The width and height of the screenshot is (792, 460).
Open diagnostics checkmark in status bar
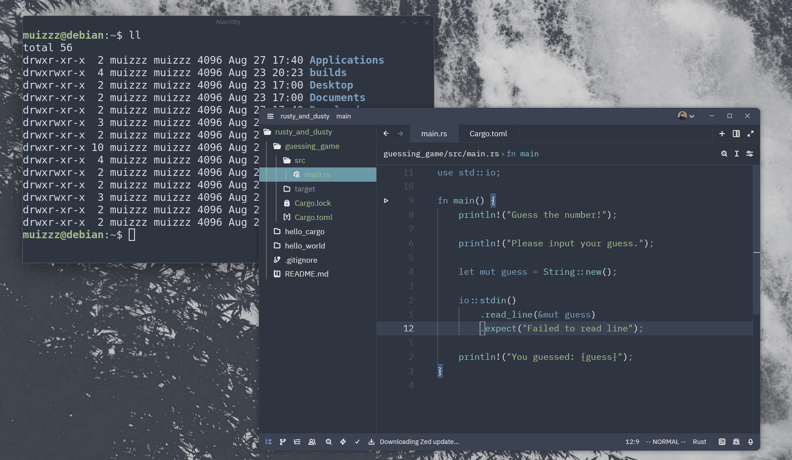[357, 442]
